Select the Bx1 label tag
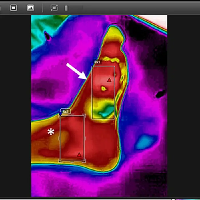This screenshot has width=200, height=200. pyautogui.click(x=97, y=62)
